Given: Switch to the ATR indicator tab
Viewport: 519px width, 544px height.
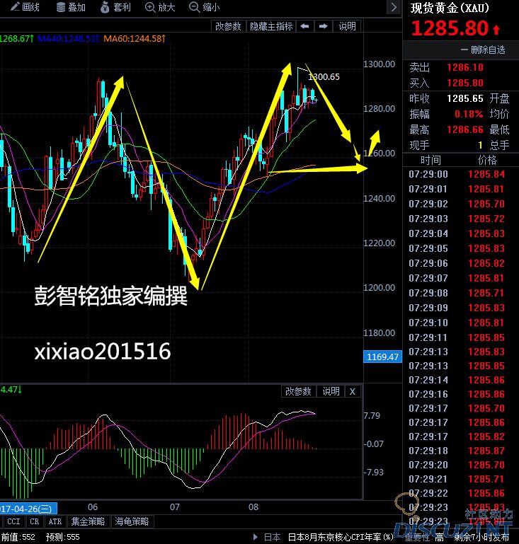Looking at the screenshot, I should (55, 521).
